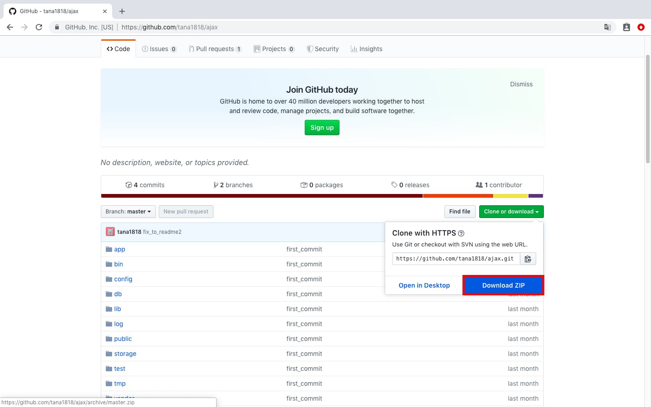The image size is (651, 407).
Task: Reload the page with the refresh icon
Action: (x=39, y=27)
